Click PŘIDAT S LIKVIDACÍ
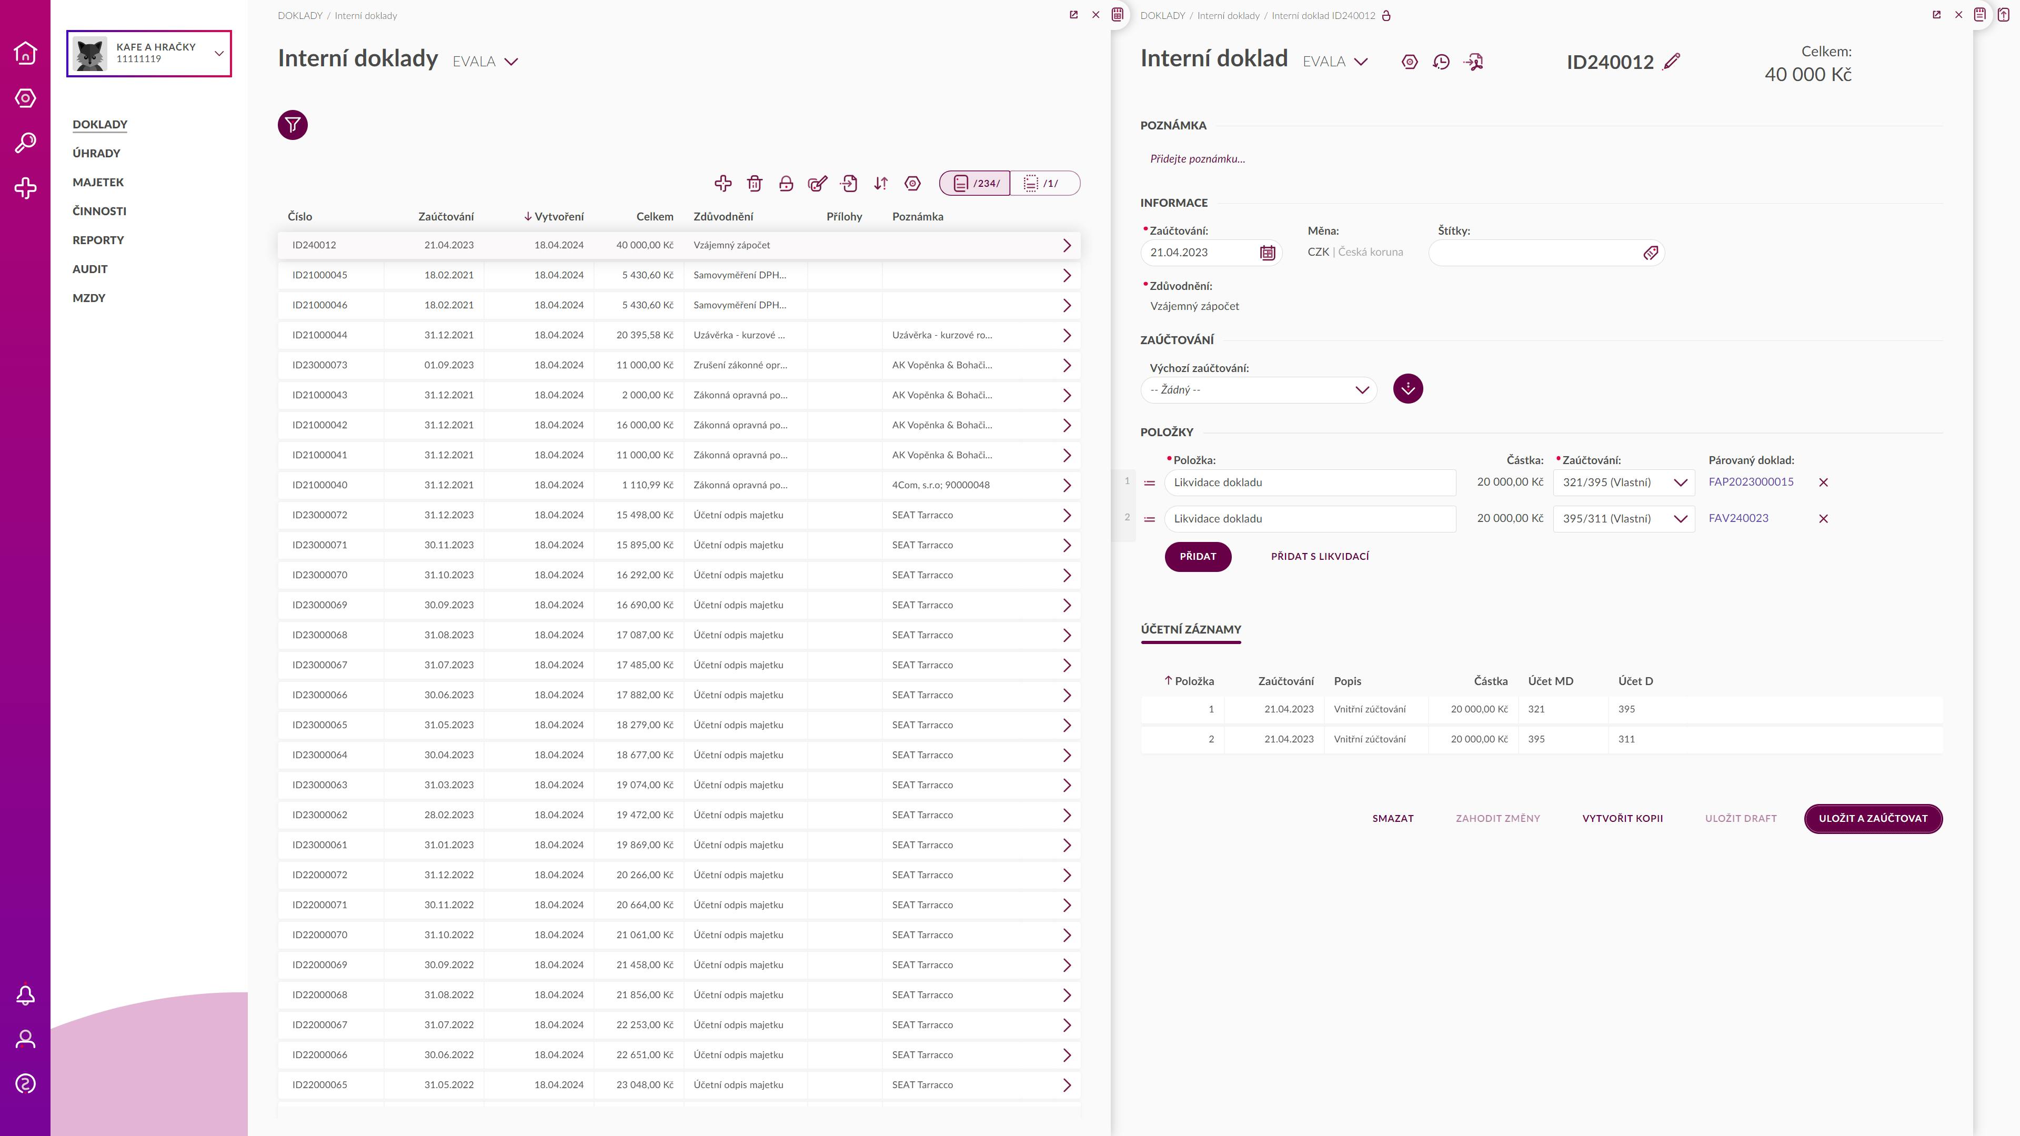 pyautogui.click(x=1320, y=557)
